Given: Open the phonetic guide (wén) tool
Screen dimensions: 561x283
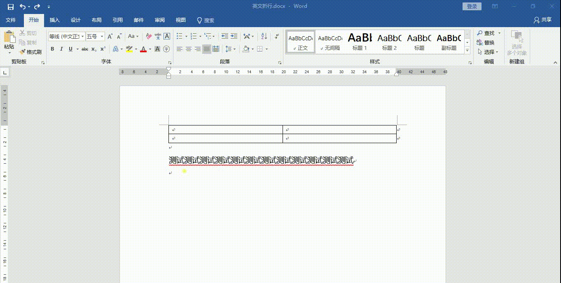Looking at the screenshot, I should (x=158, y=37).
